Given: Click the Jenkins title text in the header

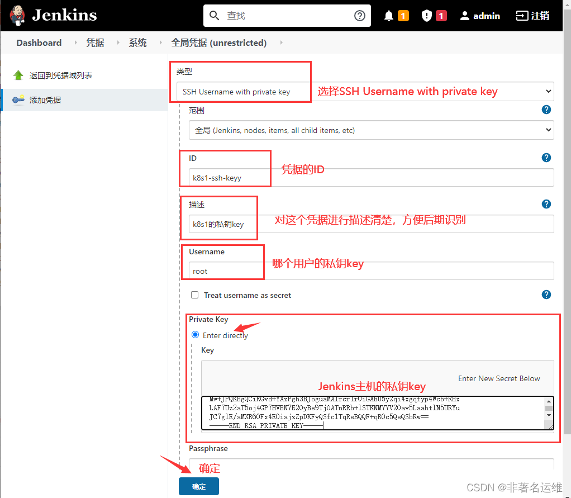Looking at the screenshot, I should [64, 15].
